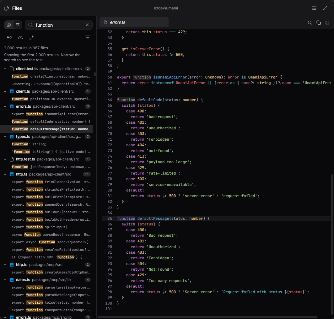The width and height of the screenshot is (334, 319).
Task: Toggle match case option
Action: (9, 37)
